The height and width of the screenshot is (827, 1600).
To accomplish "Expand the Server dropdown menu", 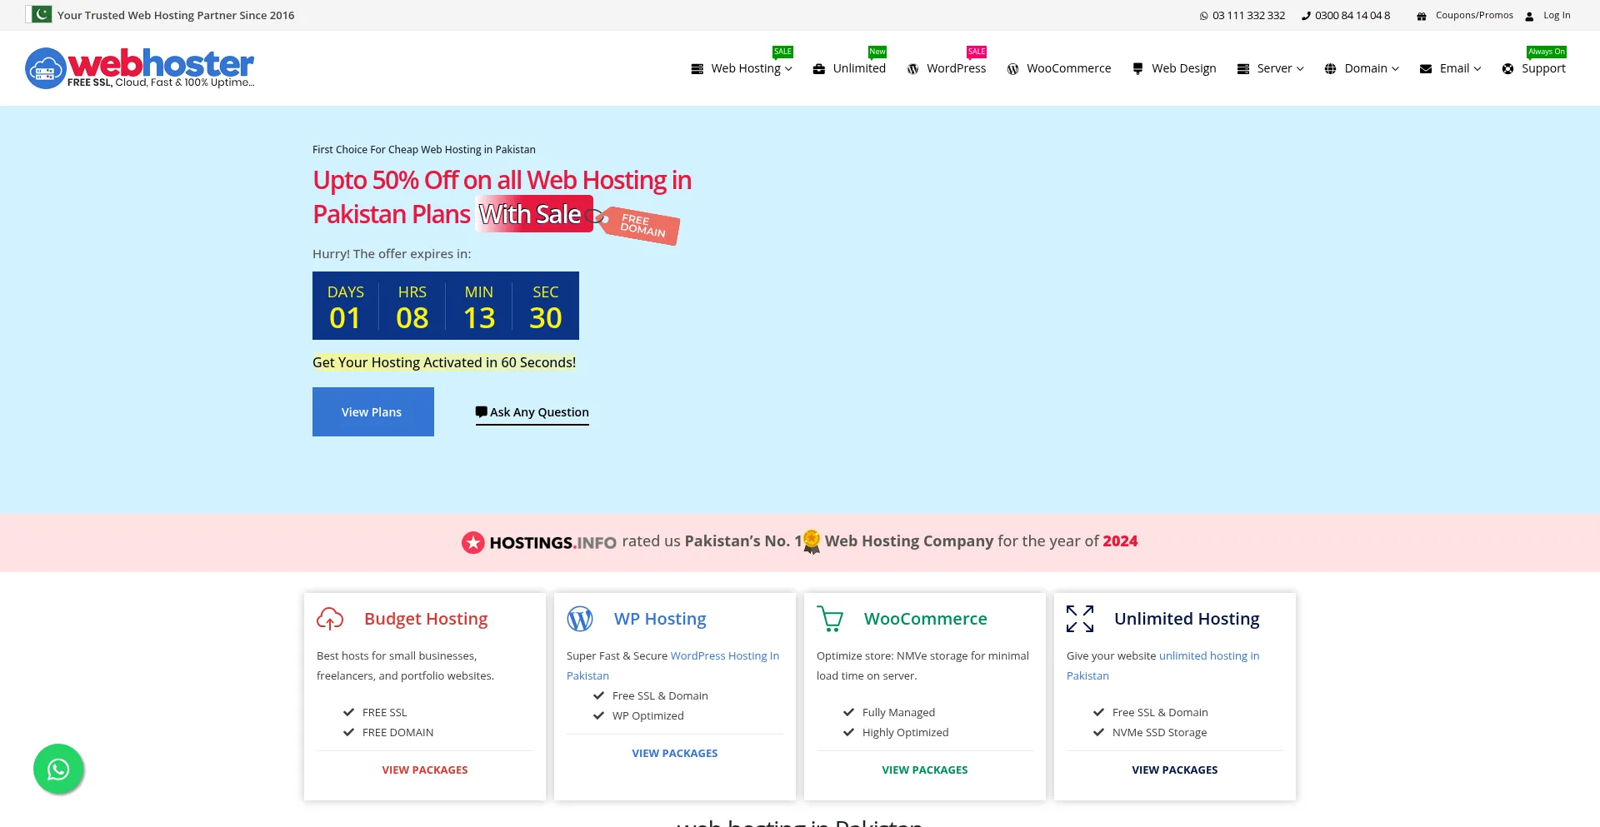I will tap(1271, 68).
